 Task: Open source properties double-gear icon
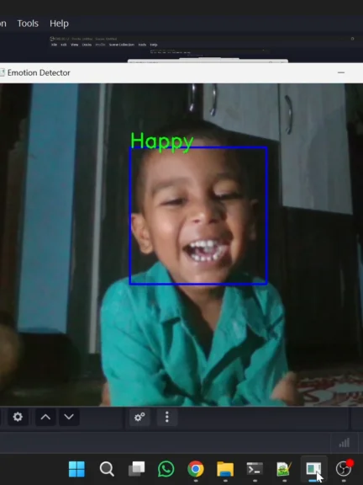[139, 417]
